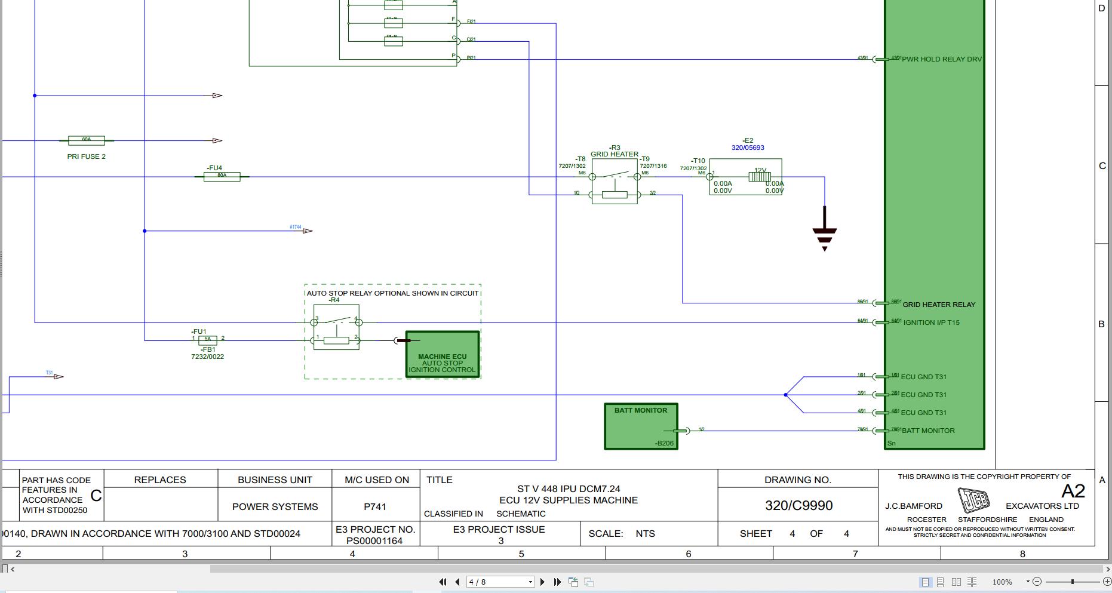The height and width of the screenshot is (593, 1112).
Task: Turn on two-page side-by-side view
Action: (957, 582)
